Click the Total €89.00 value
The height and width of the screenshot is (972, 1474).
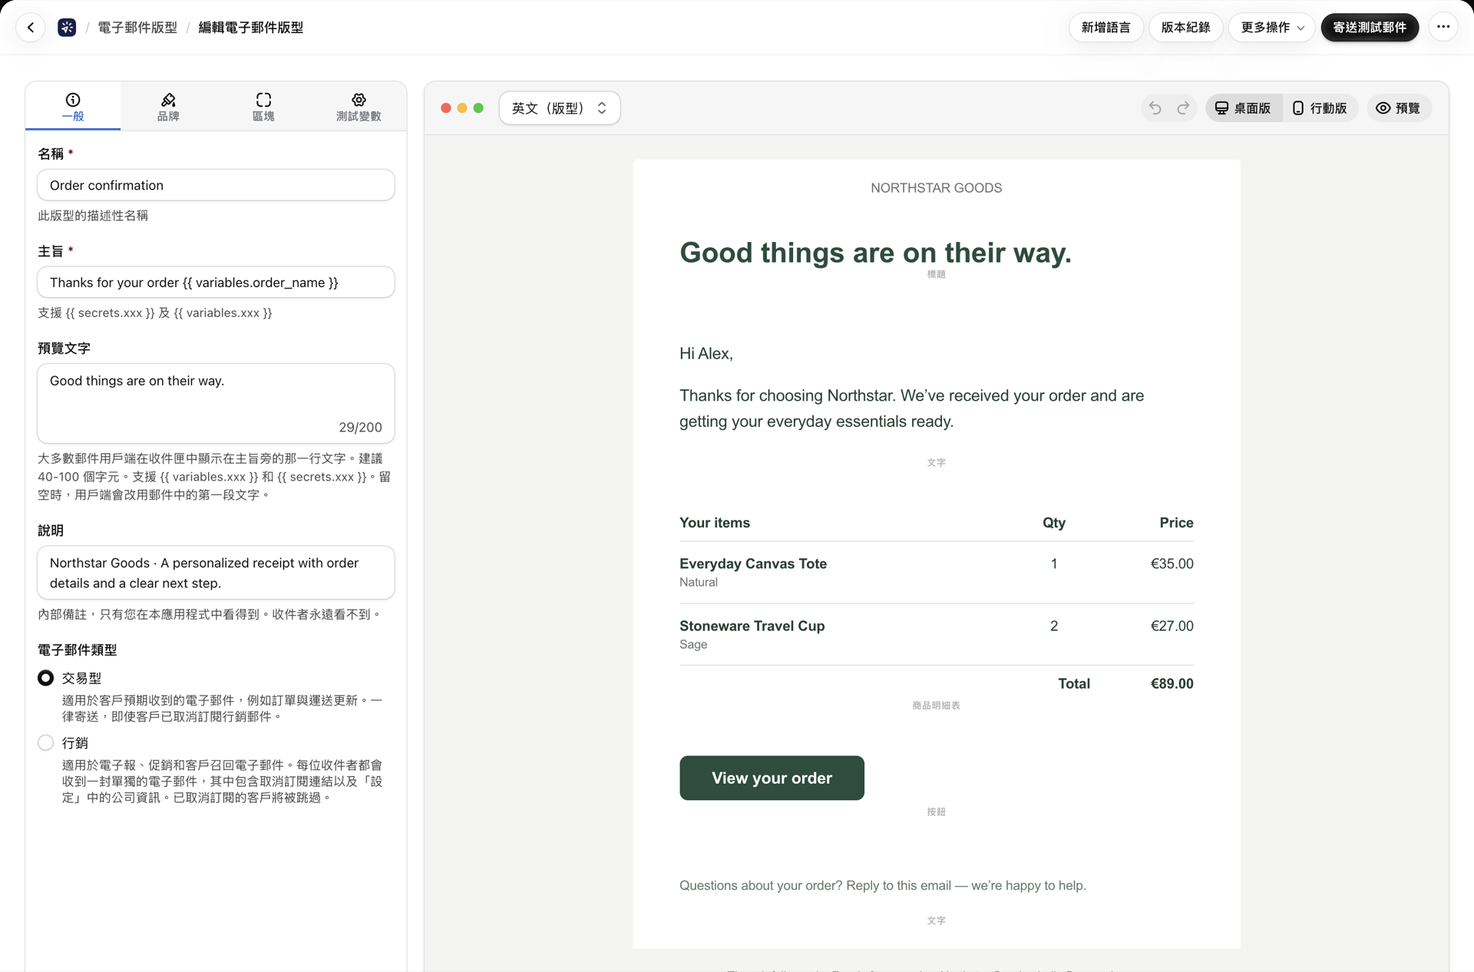pos(1172,683)
